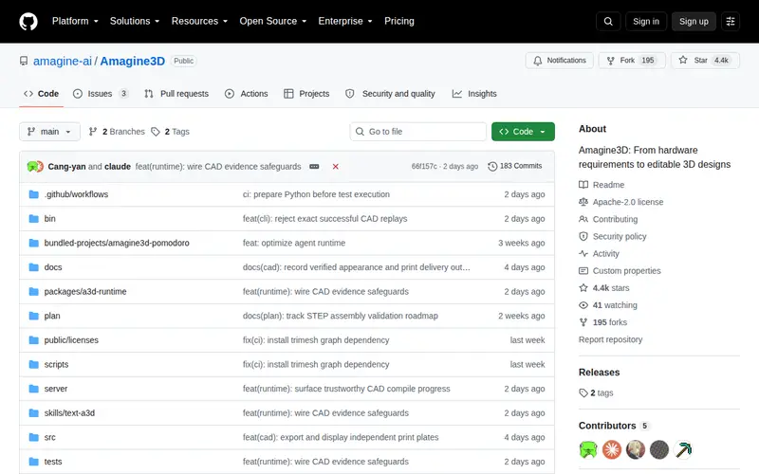Open the tests folder
This screenshot has width=759, height=474.
(53, 462)
